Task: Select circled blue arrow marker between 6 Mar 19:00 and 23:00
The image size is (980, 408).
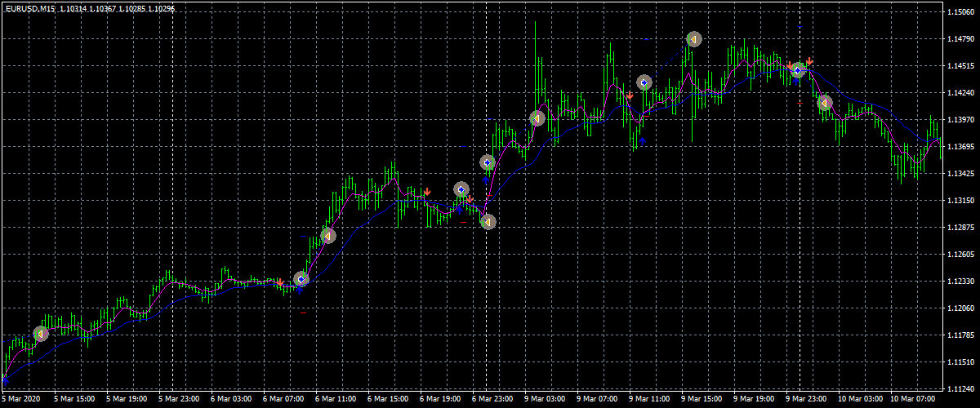Action: coord(461,189)
